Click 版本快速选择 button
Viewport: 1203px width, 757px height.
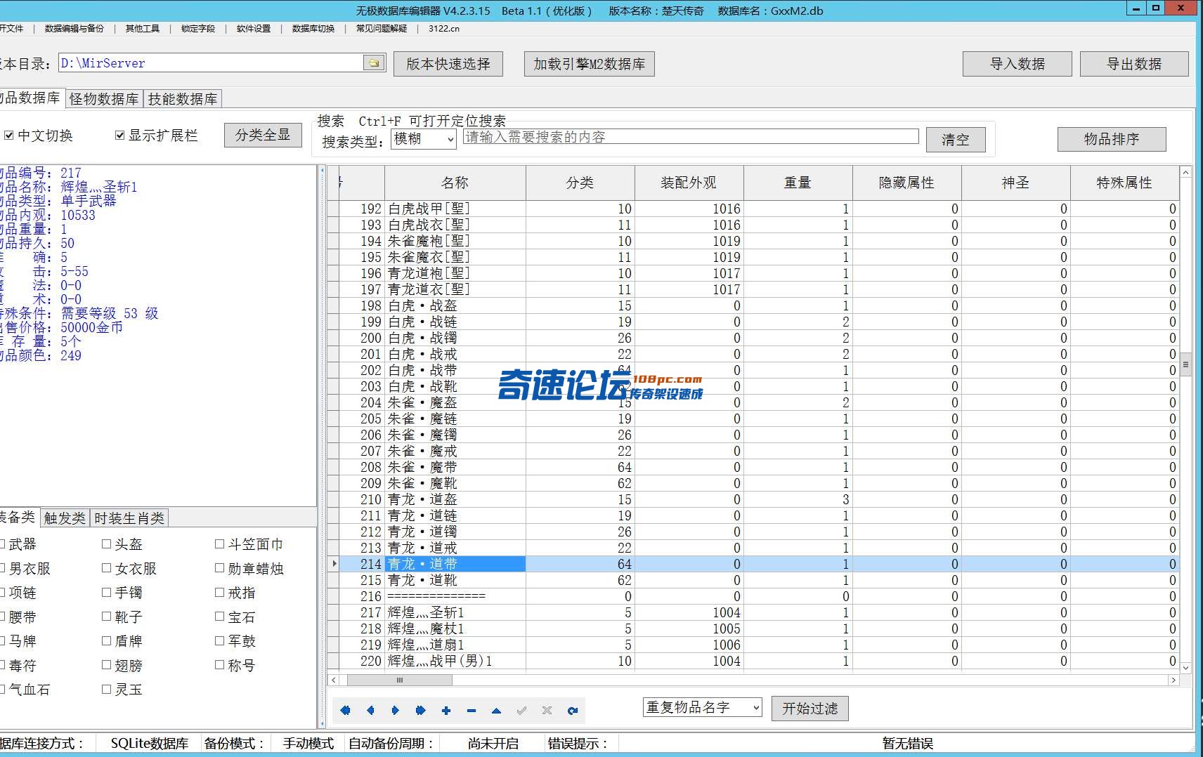coord(448,64)
